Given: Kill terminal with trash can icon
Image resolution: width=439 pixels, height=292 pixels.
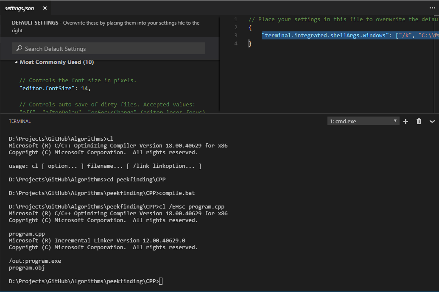Looking at the screenshot, I should 419,121.
